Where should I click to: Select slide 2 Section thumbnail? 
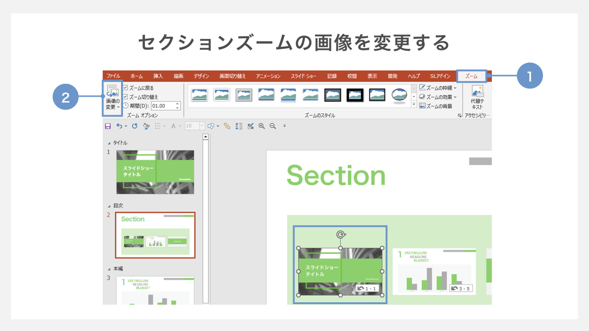pyautogui.click(x=155, y=235)
